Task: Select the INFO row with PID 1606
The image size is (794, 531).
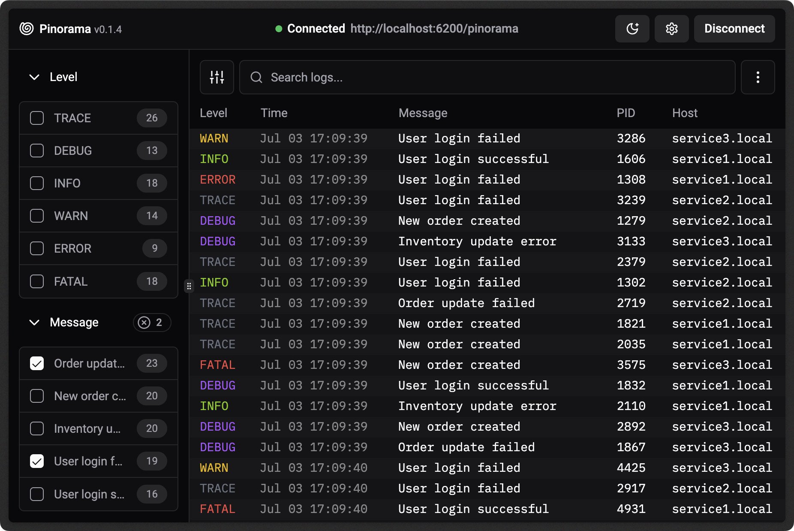Action: pos(487,159)
